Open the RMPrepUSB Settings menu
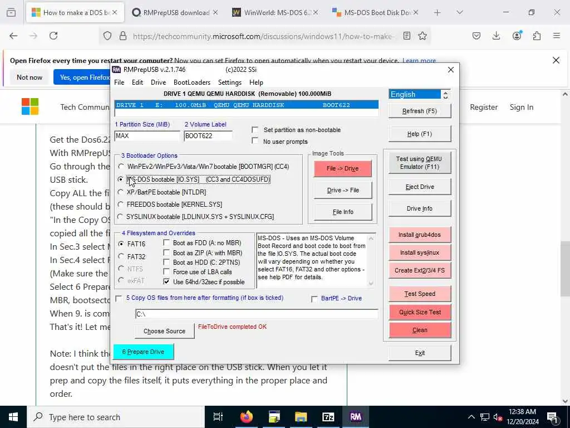 point(230,82)
